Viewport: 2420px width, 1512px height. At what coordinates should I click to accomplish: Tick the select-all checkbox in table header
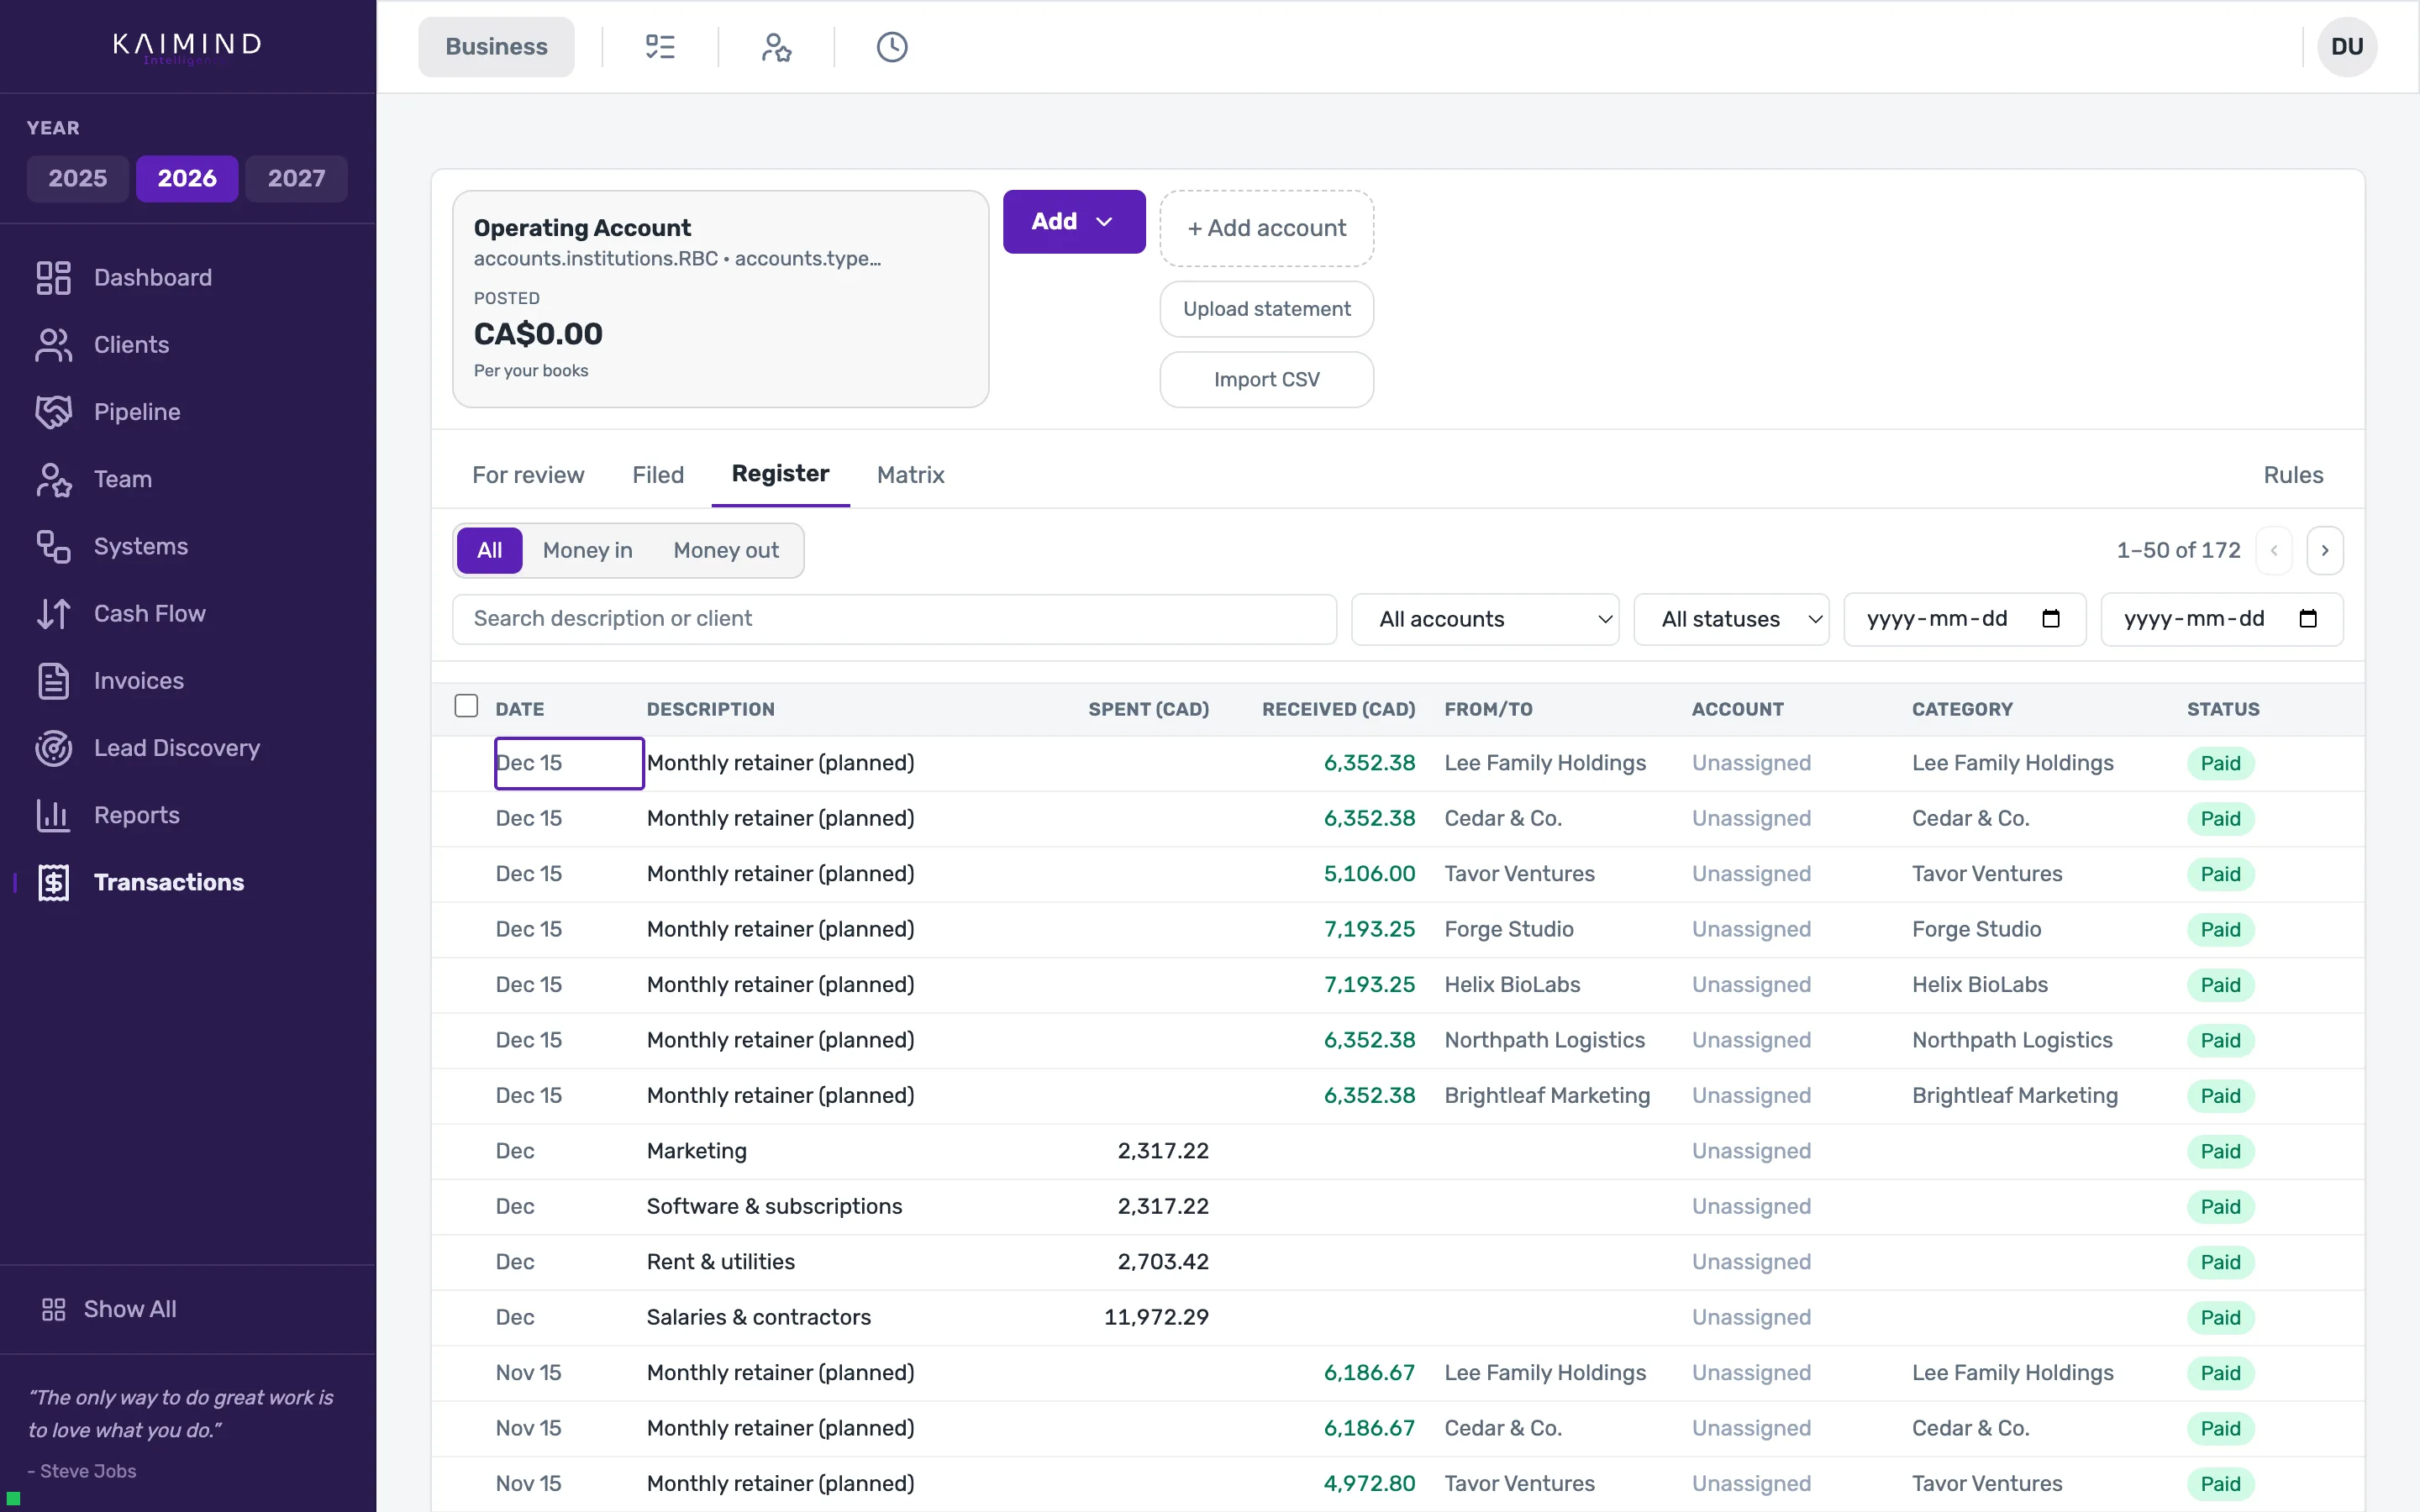466,706
